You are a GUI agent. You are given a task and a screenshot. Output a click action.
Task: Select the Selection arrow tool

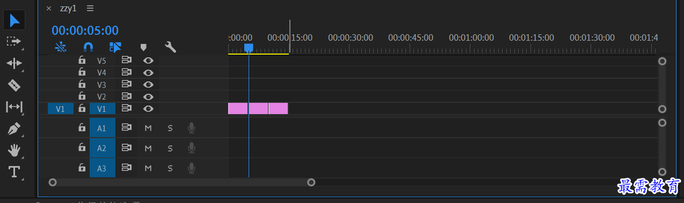click(x=14, y=20)
